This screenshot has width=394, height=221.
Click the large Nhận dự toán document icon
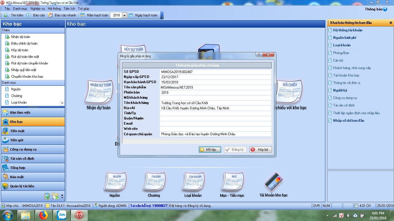click(x=100, y=92)
